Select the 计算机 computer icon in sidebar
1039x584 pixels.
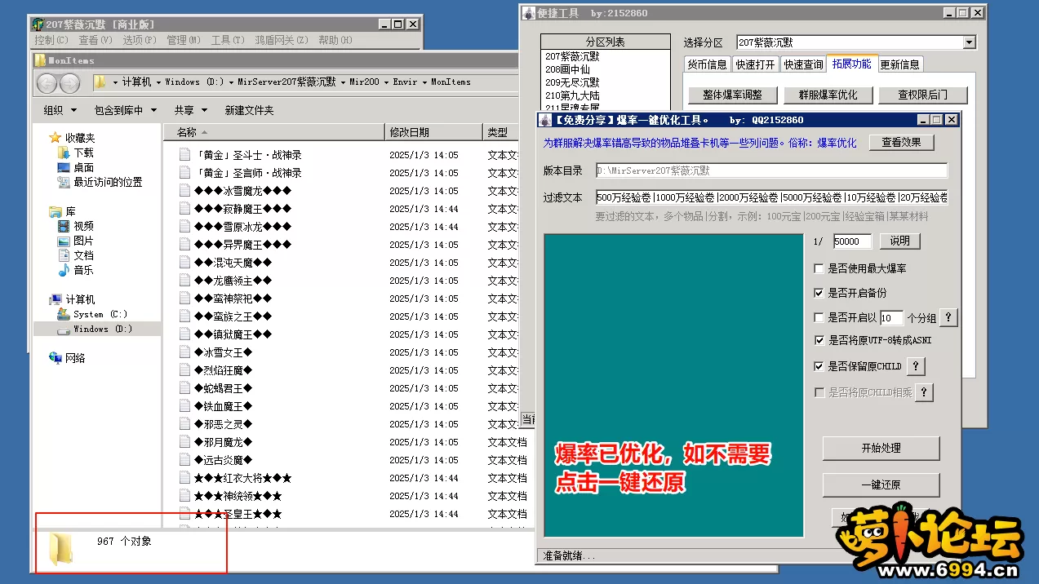tap(56, 299)
